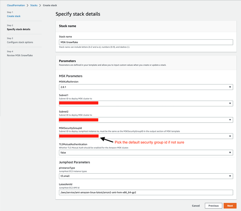Click the LatestAmiId text field
The image size is (241, 211).
(x=146, y=193)
